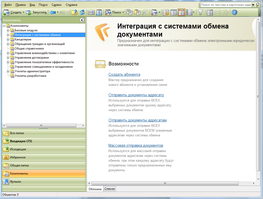The height and width of the screenshot is (199, 263).
Task: Click the attachment paperclip calendar icon
Action: point(154,12)
